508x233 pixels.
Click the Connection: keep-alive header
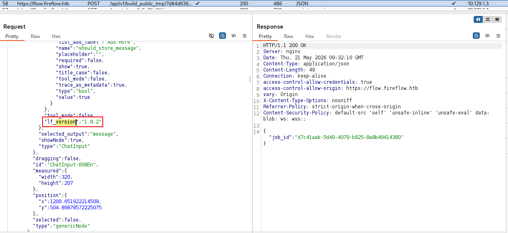click(295, 76)
